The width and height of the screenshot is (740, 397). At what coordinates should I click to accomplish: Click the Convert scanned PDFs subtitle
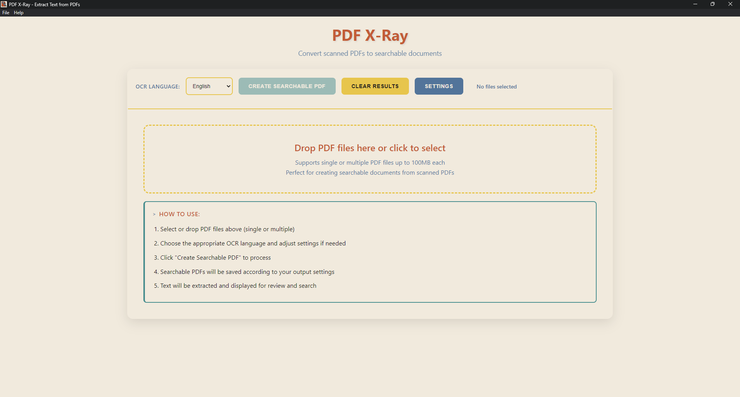pos(370,53)
